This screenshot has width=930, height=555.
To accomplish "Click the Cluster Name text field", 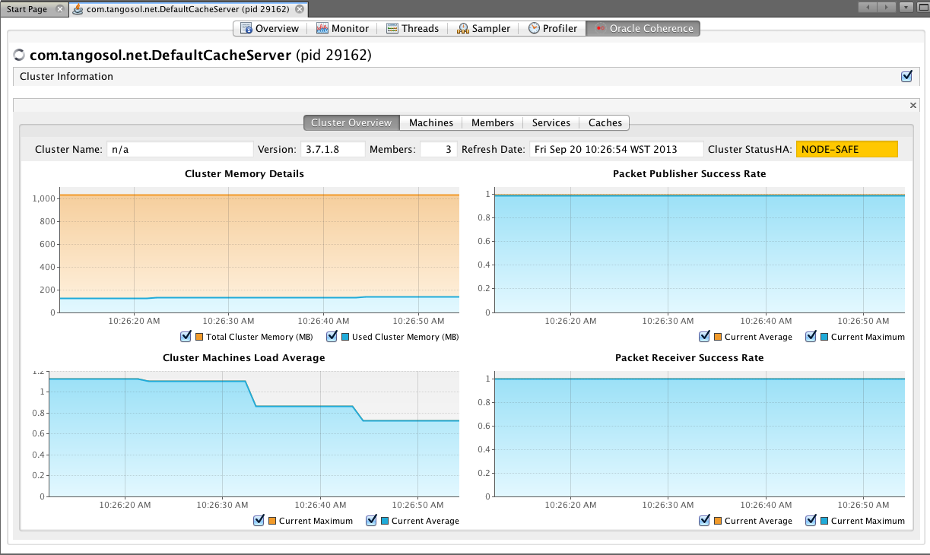I will [179, 149].
